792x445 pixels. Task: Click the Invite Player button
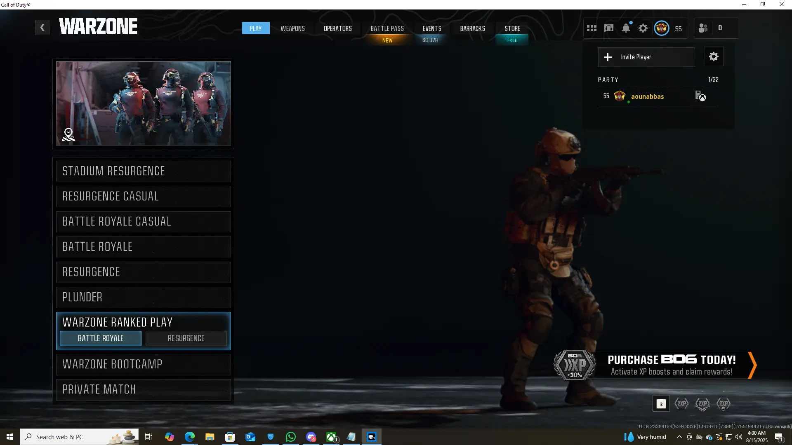646,57
